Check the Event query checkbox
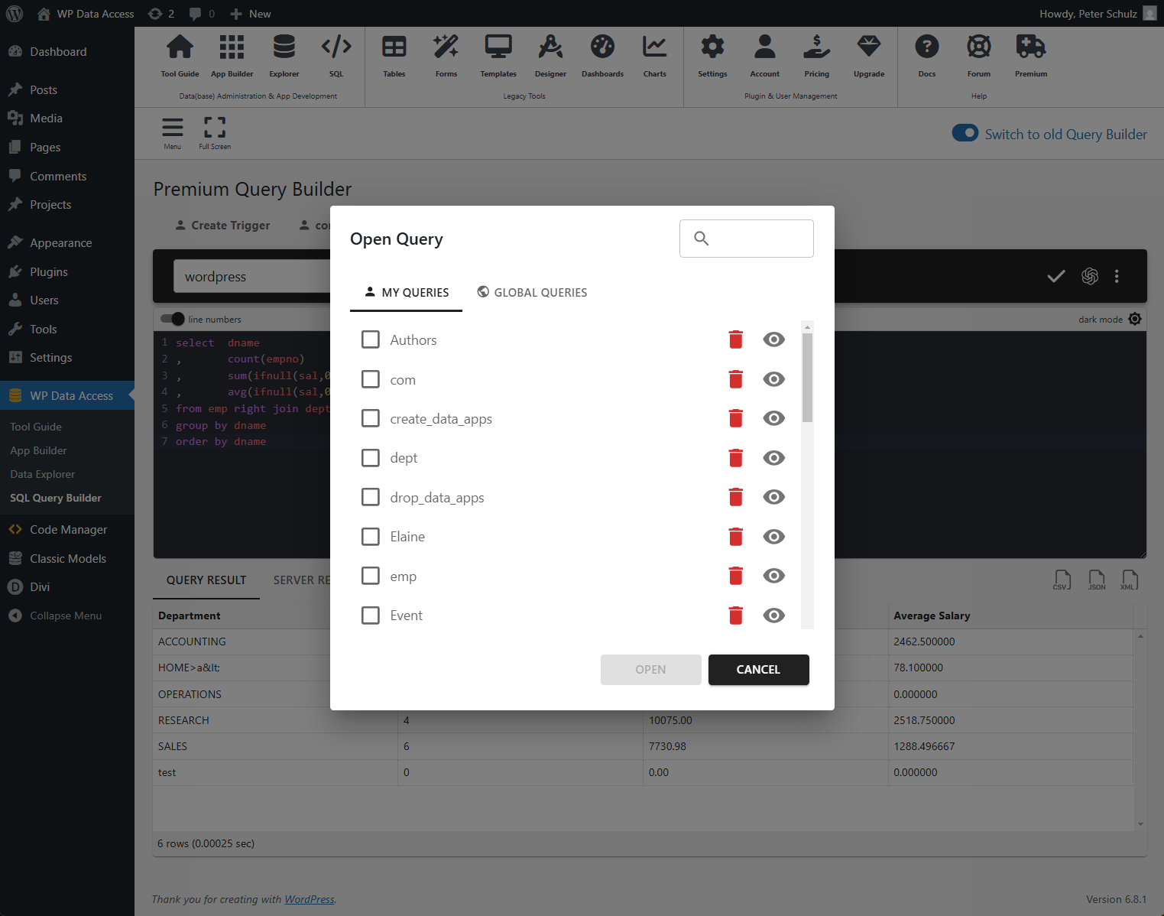Screen dimensions: 1164x916 point(371,616)
